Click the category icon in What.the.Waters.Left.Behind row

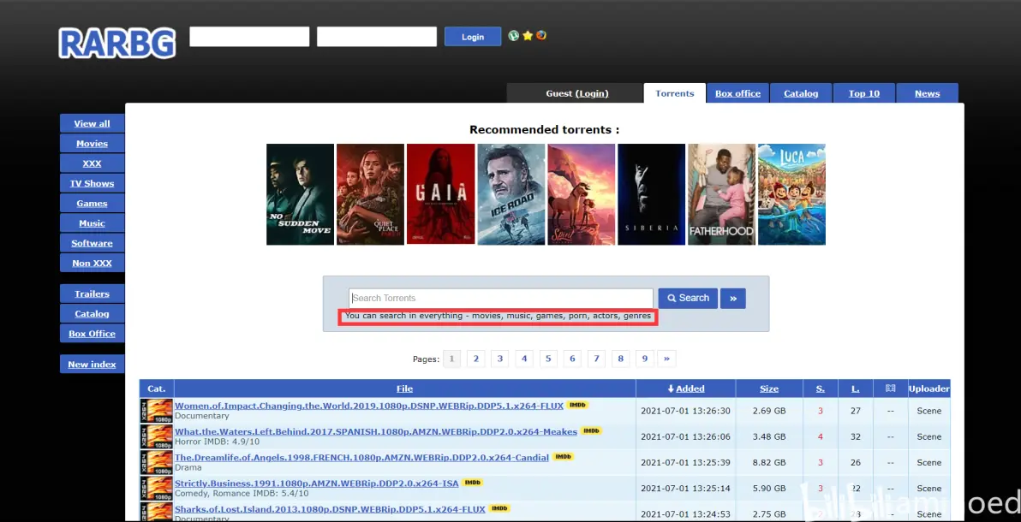[156, 436]
